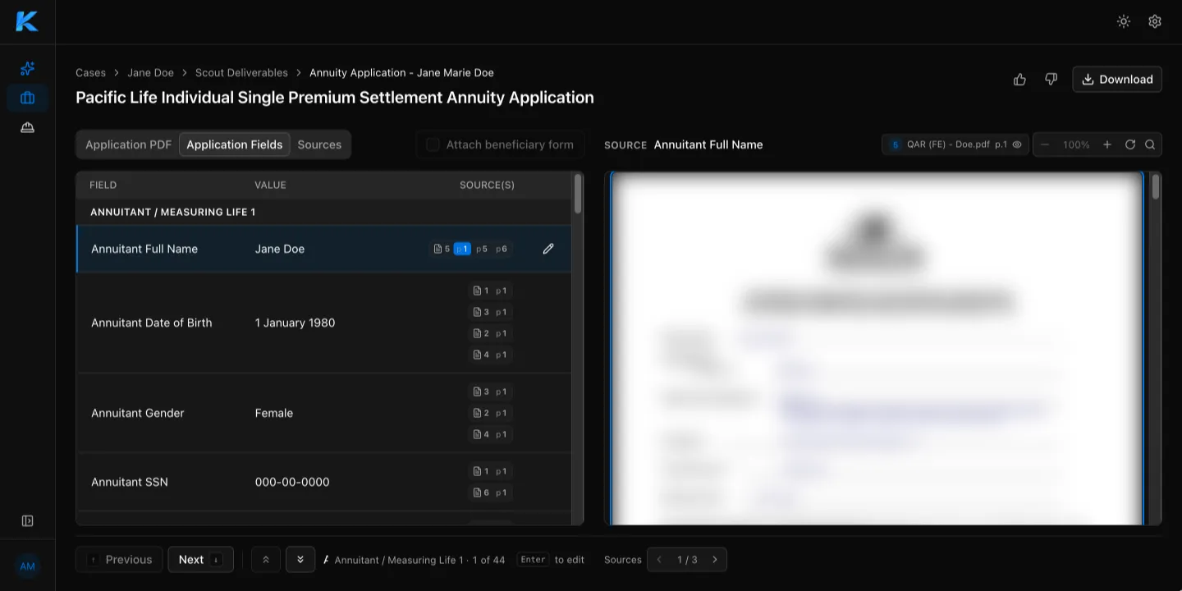Click the magnifier search icon in viewer
This screenshot has height=591, width=1182.
[1150, 144]
